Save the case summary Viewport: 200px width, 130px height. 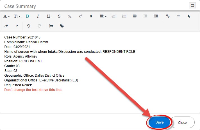(x=160, y=122)
